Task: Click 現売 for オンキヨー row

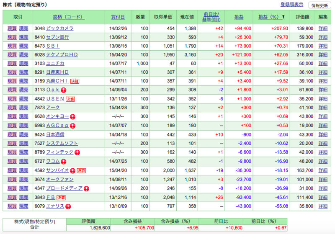Action: pyautogui.click(x=23, y=116)
